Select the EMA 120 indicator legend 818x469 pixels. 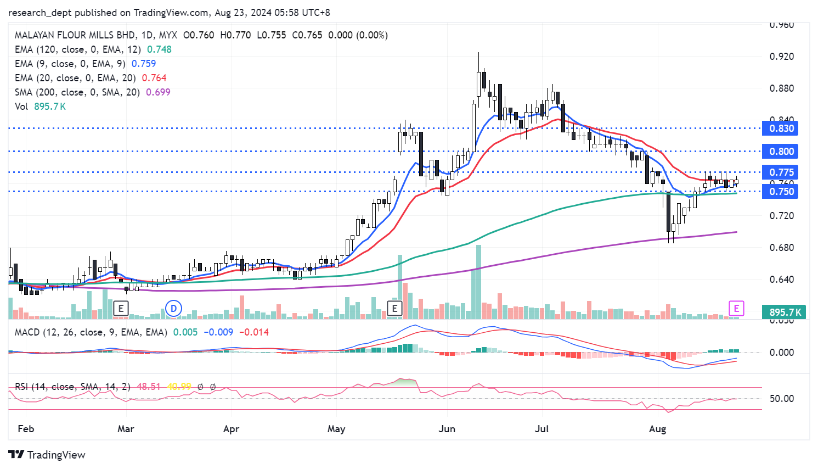[77, 49]
